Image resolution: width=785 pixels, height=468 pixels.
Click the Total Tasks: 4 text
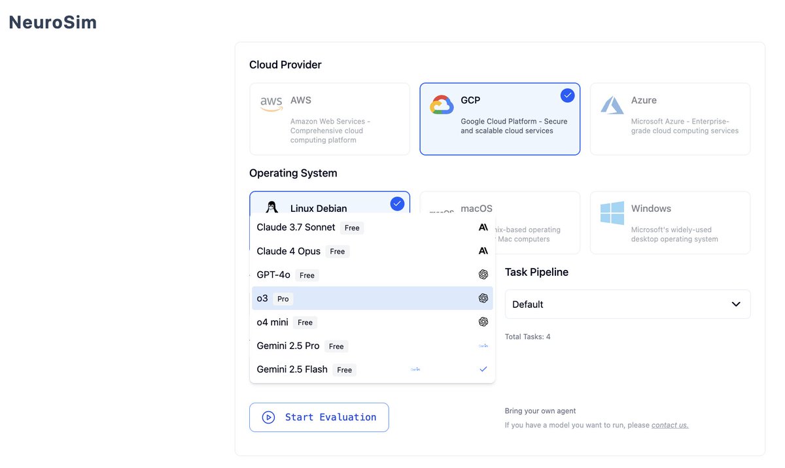point(527,337)
